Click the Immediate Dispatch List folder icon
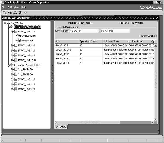164x143 pixels. pos(12,27)
